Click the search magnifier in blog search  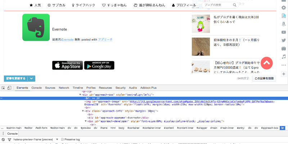pyautogui.click(x=235, y=5)
